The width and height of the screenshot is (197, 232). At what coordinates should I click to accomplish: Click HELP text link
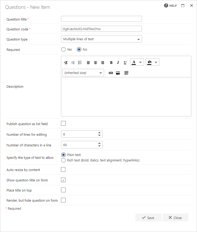click(173, 6)
